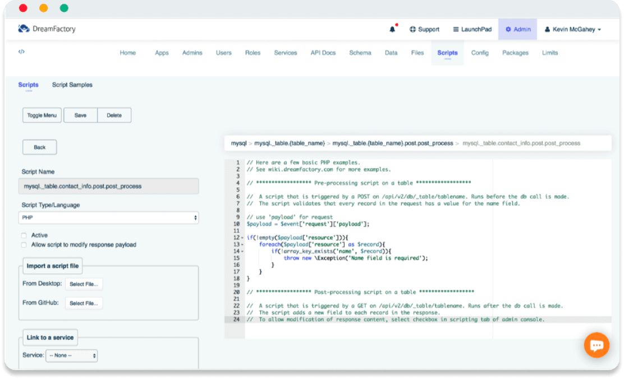Click the notification bell icon

392,29
